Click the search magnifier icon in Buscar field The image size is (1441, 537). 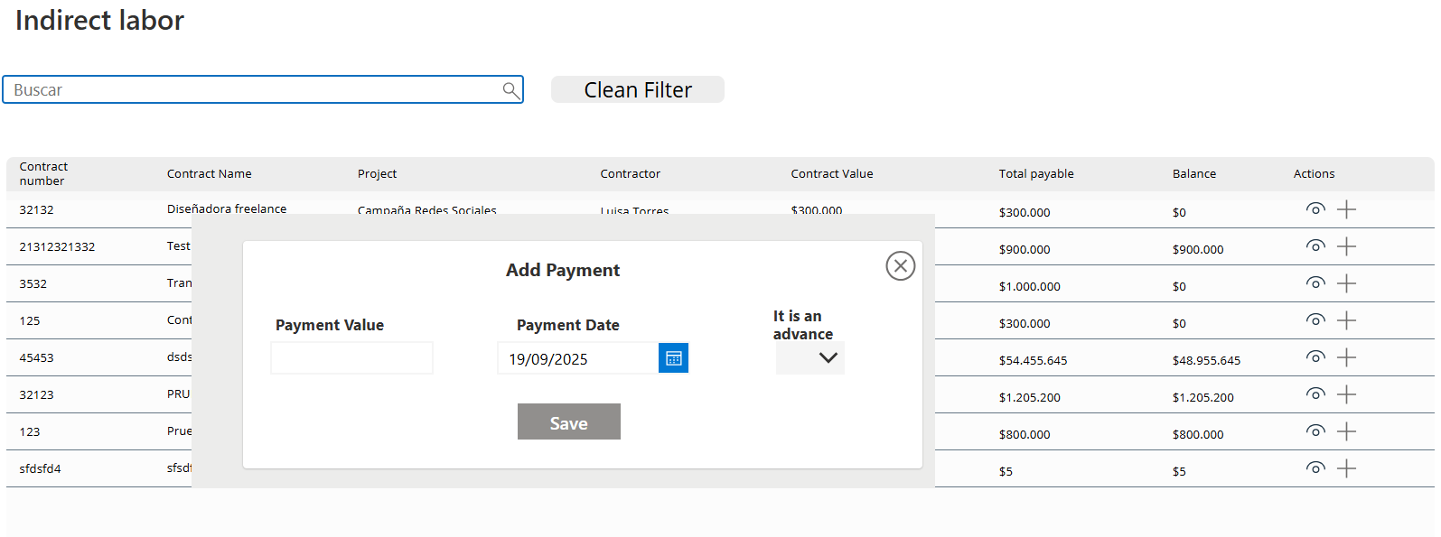[510, 89]
